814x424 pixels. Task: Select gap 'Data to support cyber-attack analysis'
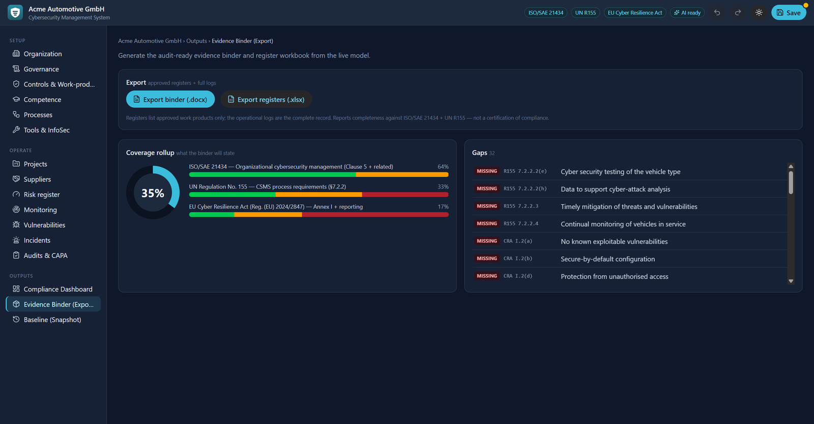pos(629,189)
